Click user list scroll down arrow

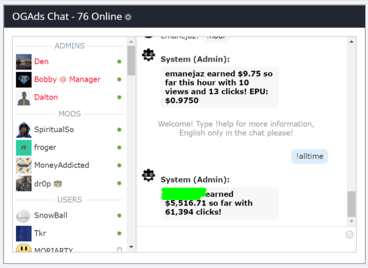point(131,247)
